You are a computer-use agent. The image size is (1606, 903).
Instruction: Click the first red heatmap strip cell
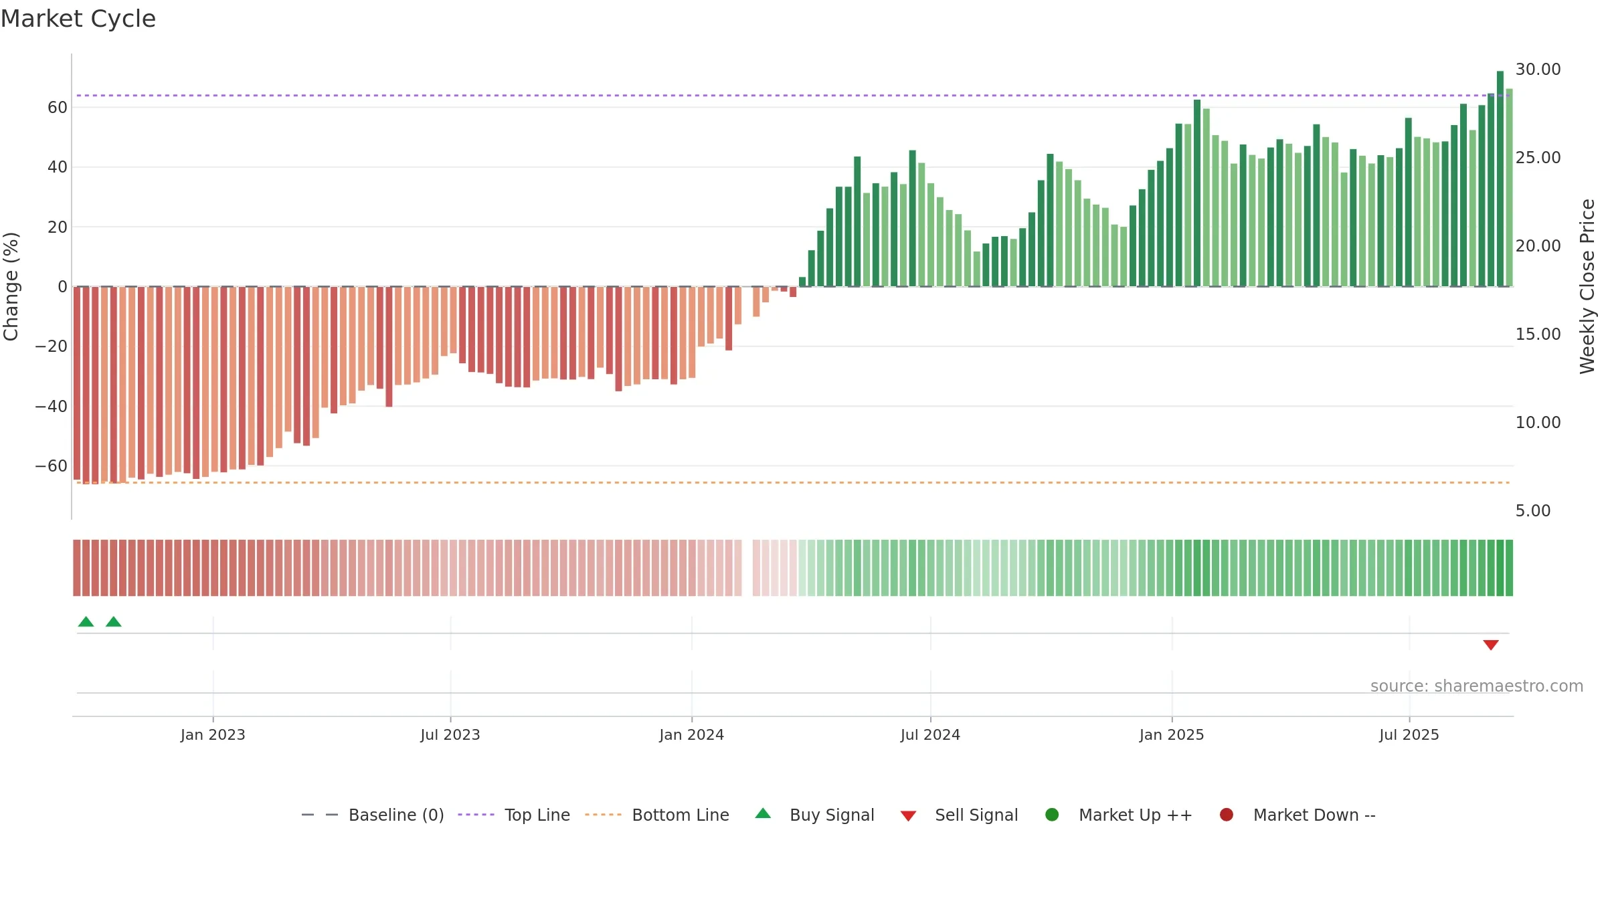point(77,568)
